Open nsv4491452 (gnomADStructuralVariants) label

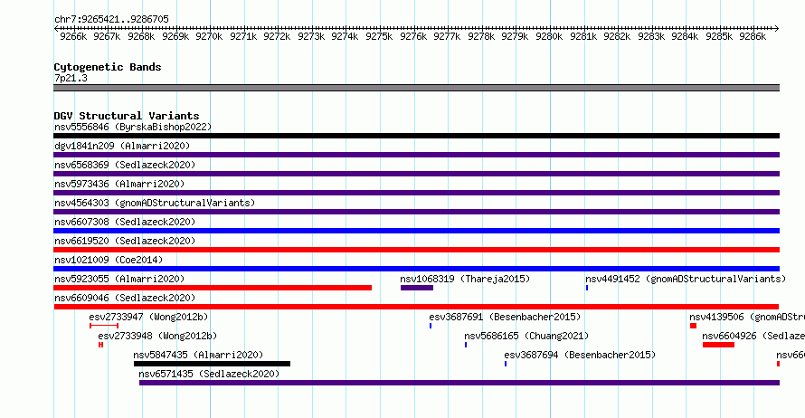pyautogui.click(x=686, y=279)
